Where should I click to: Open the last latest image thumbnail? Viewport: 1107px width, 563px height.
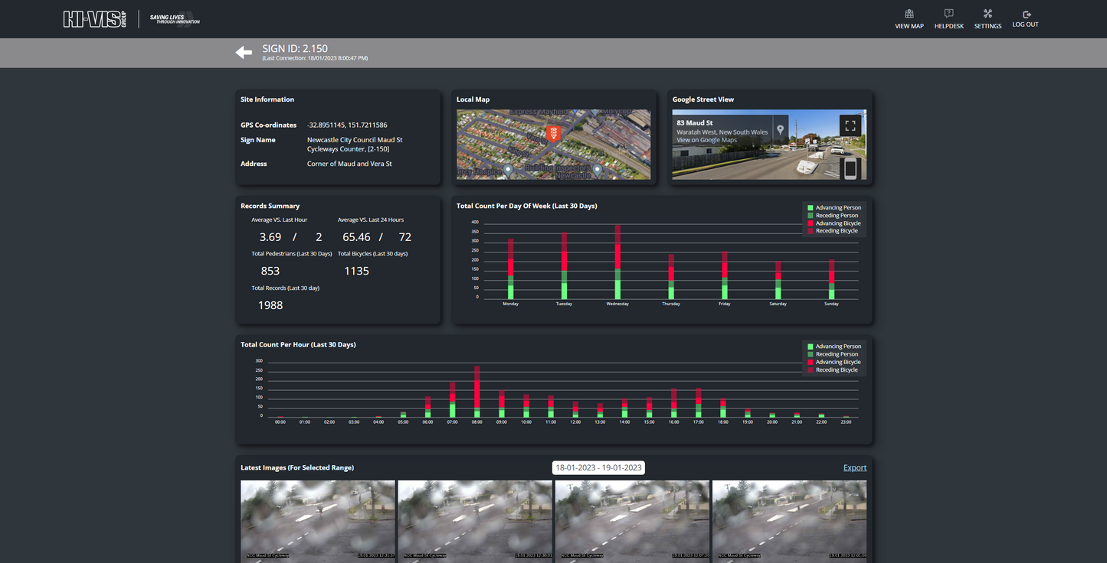pyautogui.click(x=789, y=520)
